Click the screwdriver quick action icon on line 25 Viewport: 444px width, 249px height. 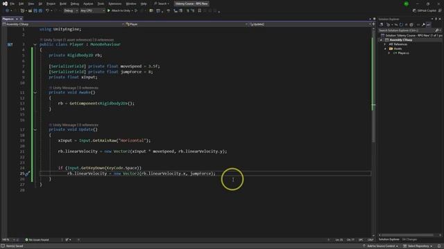(x=27, y=174)
